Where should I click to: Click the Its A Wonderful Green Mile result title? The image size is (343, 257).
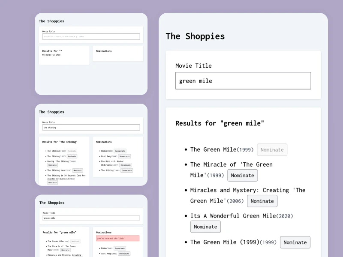point(233,216)
